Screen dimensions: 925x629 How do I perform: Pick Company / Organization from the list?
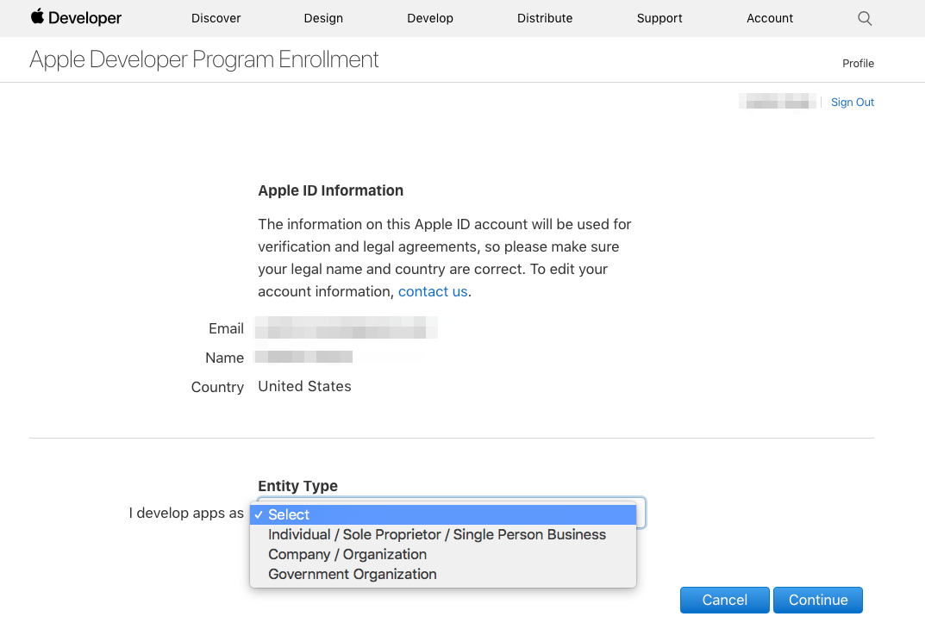click(347, 554)
